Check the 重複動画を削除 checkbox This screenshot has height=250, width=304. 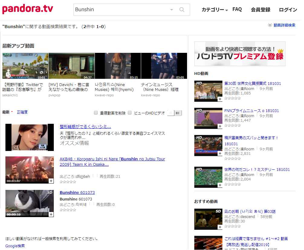point(96,113)
